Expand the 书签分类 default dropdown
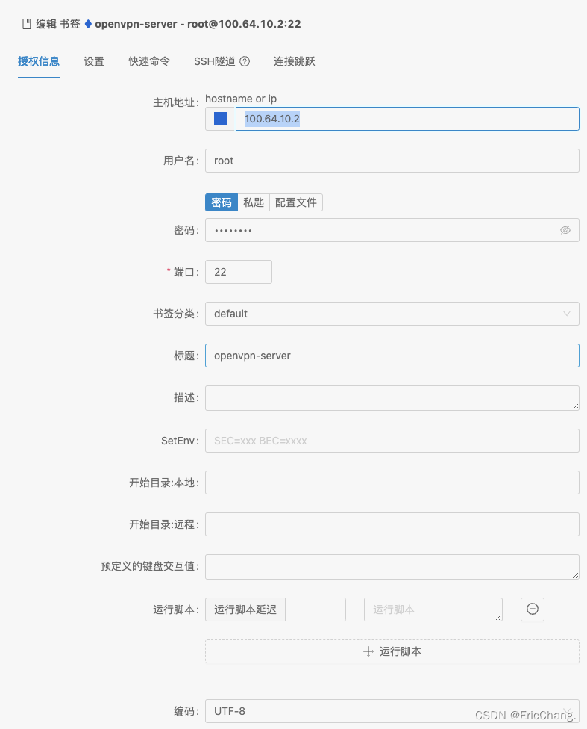 click(392, 314)
